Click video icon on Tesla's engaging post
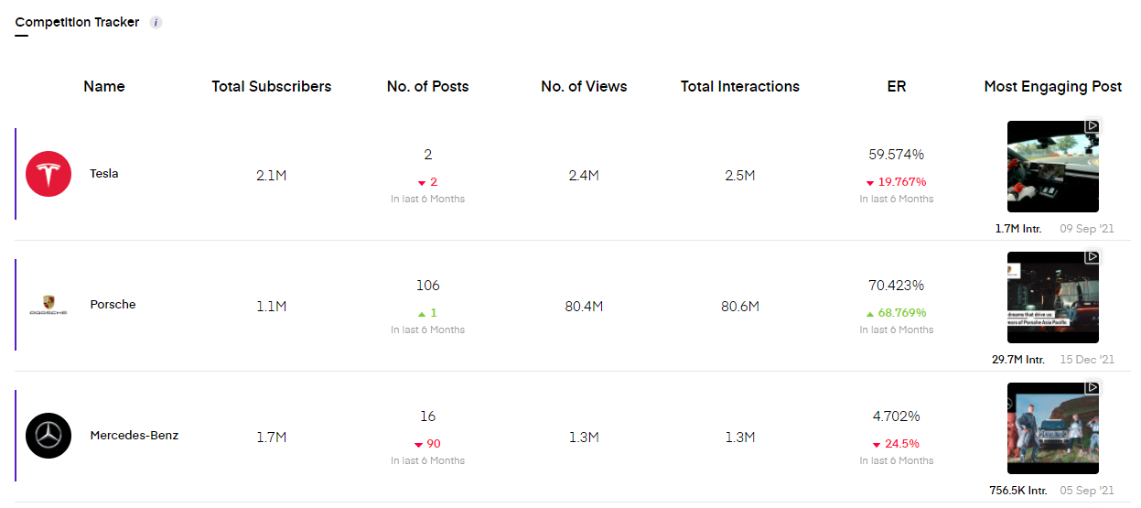 (x=1092, y=126)
